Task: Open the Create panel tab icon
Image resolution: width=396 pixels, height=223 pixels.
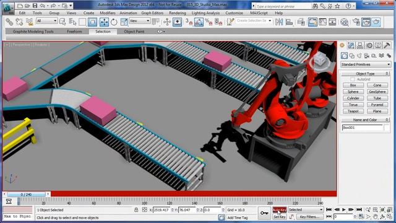Action: pos(342,45)
